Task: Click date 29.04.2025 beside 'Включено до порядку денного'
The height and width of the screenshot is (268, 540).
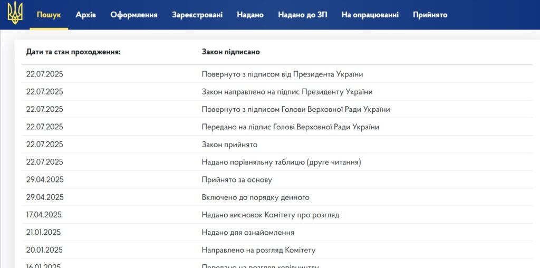Action: click(45, 197)
